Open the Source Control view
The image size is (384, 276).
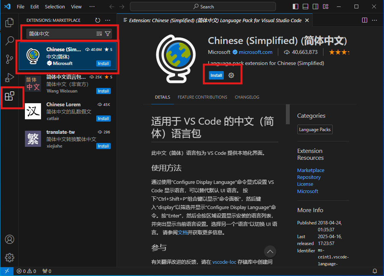click(x=9, y=59)
